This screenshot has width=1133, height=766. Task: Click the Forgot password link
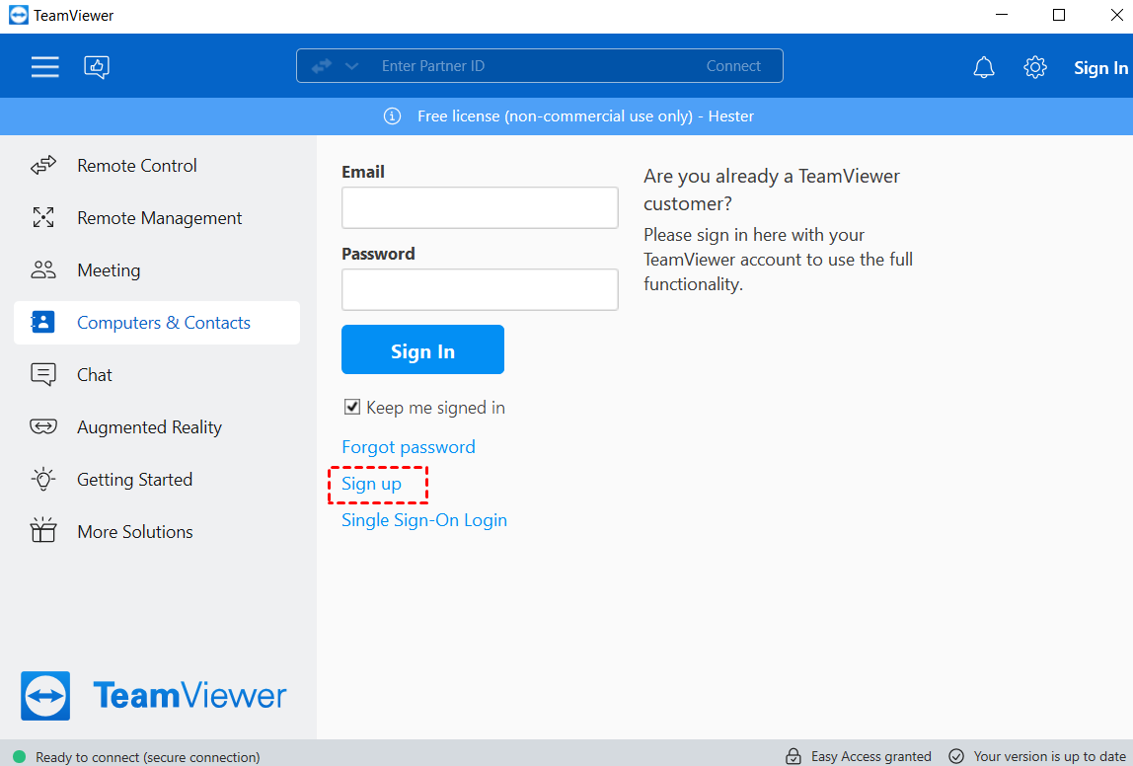408,446
